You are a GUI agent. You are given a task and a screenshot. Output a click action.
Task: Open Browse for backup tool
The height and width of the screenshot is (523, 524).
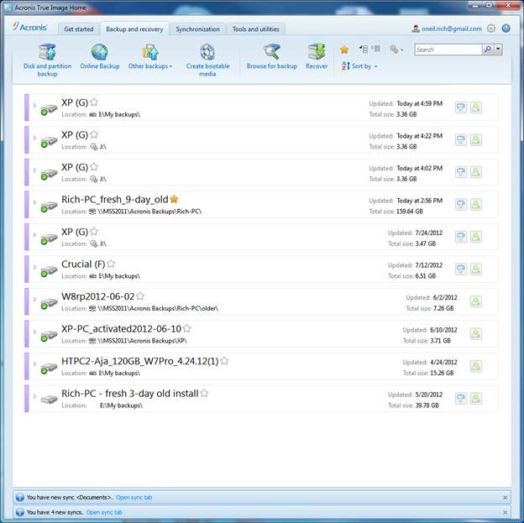tap(271, 53)
